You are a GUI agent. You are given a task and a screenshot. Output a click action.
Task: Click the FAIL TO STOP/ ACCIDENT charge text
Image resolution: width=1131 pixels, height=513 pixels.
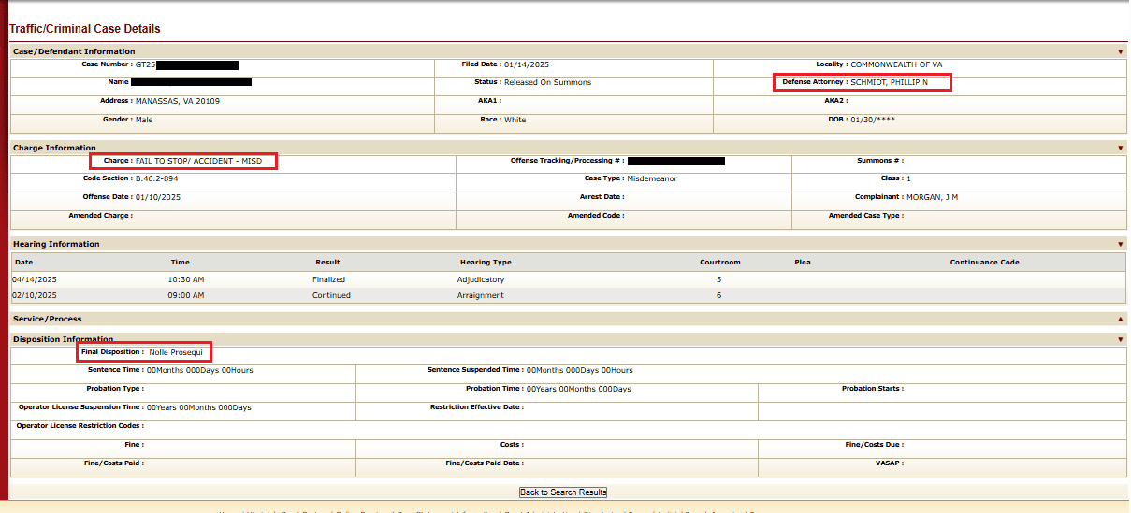tap(205, 161)
